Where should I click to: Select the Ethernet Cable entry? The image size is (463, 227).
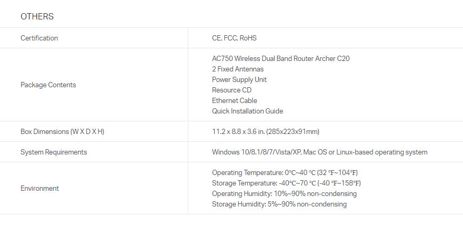coord(235,100)
